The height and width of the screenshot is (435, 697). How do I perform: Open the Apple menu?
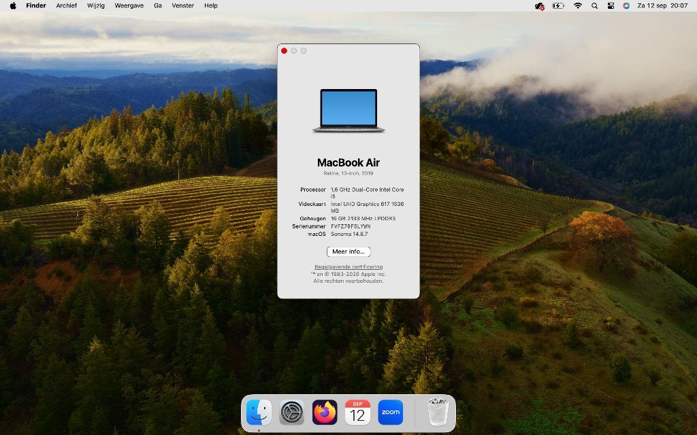(13, 5)
